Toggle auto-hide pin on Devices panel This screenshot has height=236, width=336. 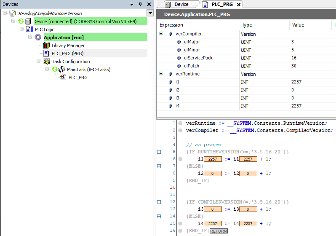click(141, 4)
